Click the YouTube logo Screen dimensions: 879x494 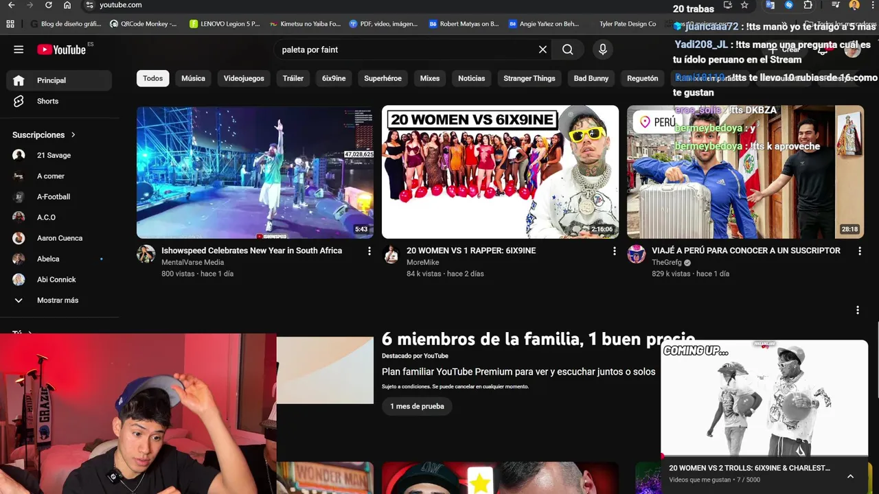(61, 49)
